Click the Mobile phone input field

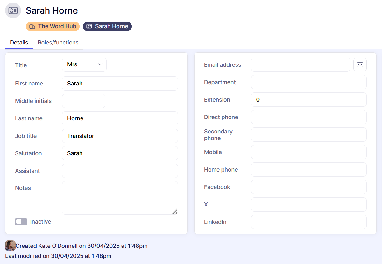(308, 152)
